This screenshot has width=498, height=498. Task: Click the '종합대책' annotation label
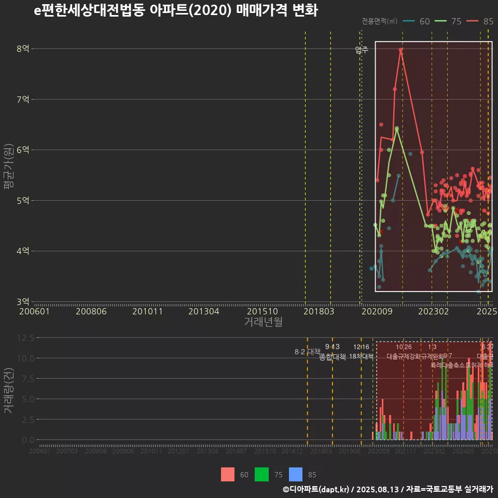332,357
